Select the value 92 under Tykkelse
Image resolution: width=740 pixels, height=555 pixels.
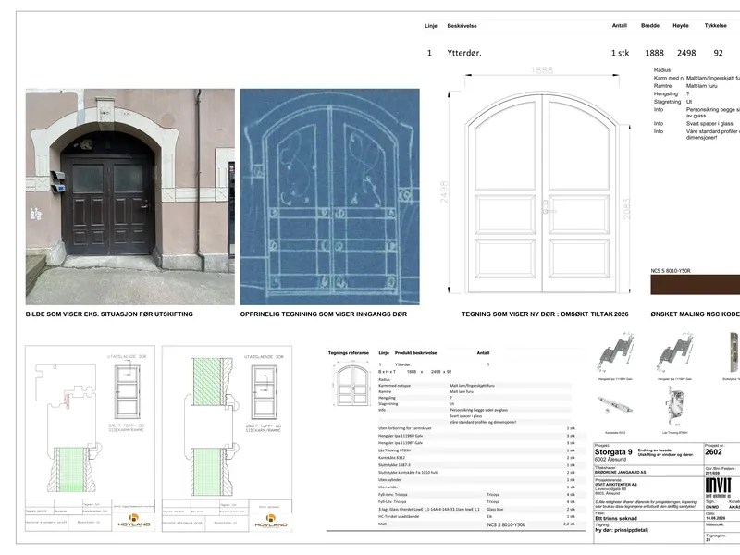tap(719, 53)
